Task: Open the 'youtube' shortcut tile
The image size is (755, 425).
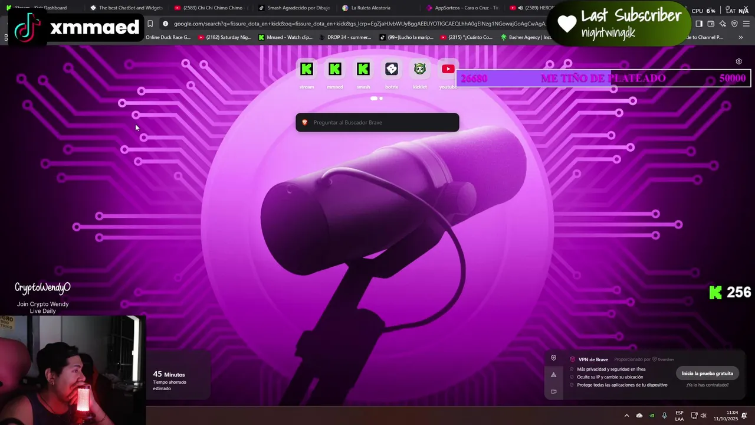Action: (448, 70)
